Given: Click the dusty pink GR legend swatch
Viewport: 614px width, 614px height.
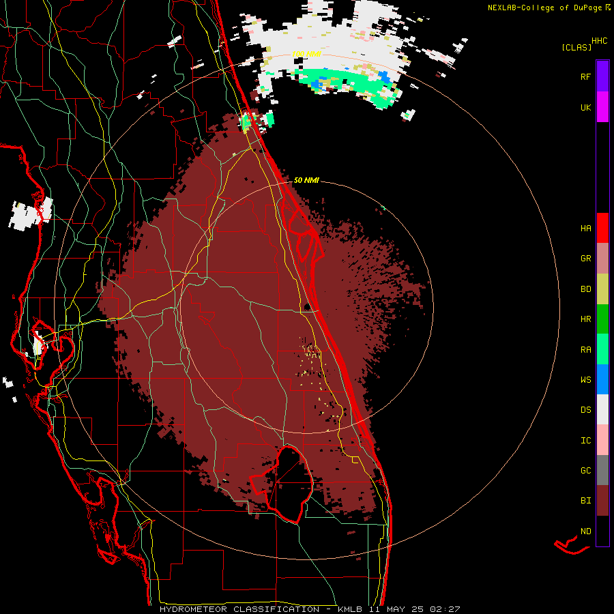Looking at the screenshot, I should click(x=602, y=259).
